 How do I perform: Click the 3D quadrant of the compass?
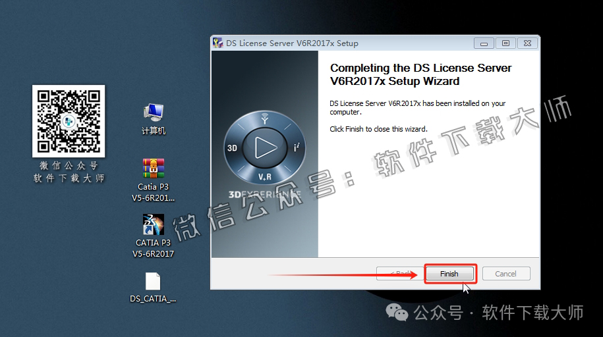(233, 148)
